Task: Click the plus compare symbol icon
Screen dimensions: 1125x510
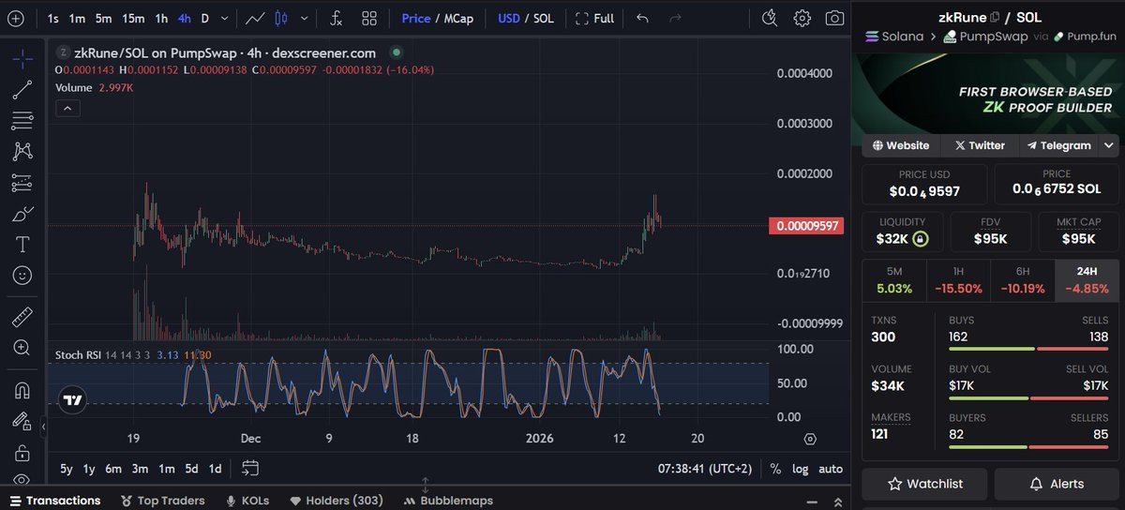Action: tap(16, 18)
